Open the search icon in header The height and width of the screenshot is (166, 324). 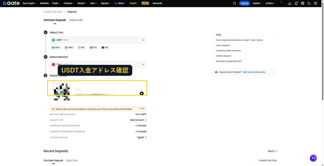coord(234,3)
